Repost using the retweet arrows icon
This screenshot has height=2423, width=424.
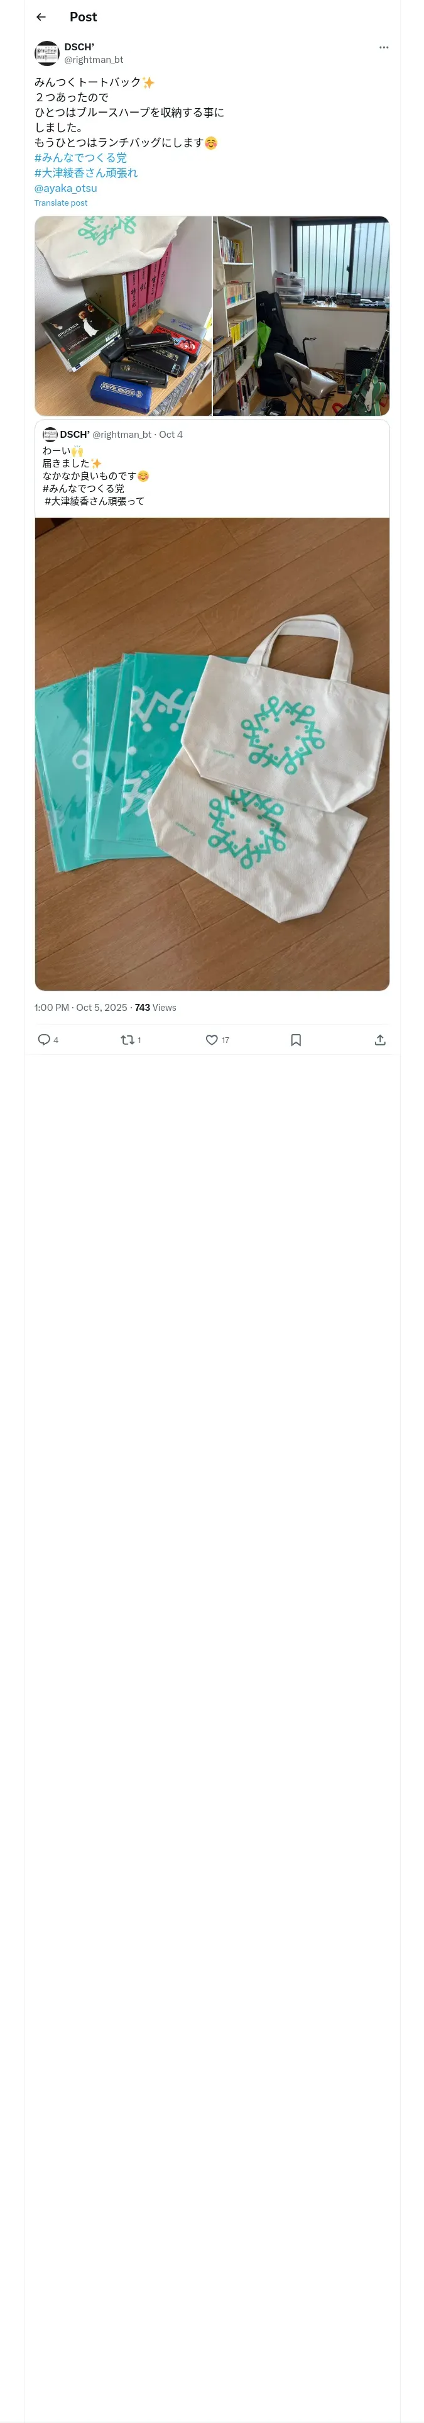(127, 1039)
